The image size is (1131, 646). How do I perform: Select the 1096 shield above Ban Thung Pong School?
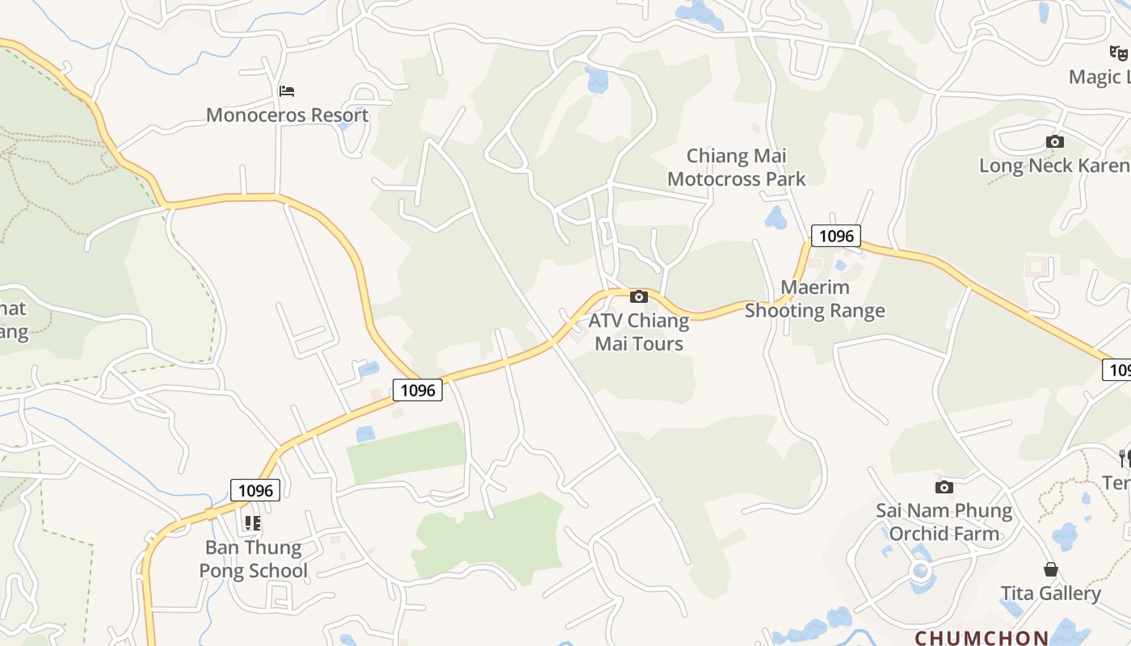click(255, 489)
